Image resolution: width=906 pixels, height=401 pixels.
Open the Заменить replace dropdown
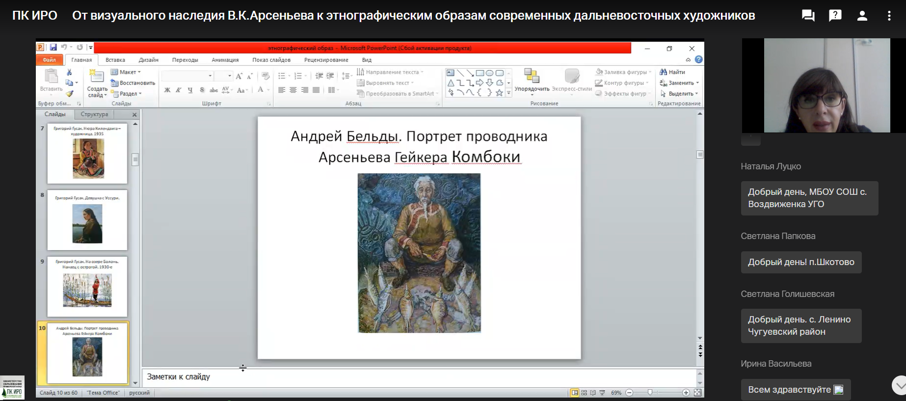click(x=680, y=83)
